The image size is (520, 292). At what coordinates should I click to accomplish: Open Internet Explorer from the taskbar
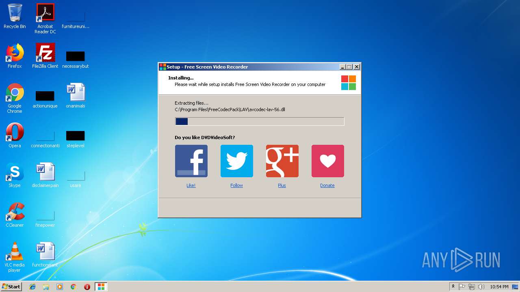tap(32, 287)
